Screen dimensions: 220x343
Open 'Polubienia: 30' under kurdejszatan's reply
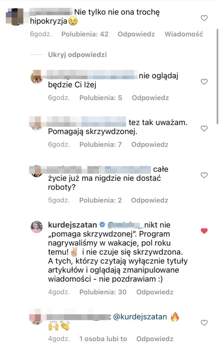click(103, 292)
